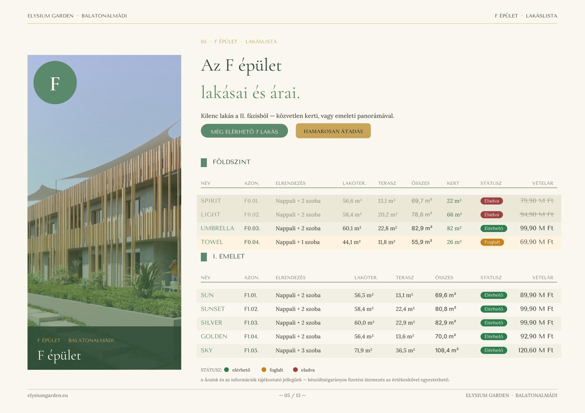Click the 05 · F ÉPÜLET · LAKÁSLISTA breadcrumb
Screen dimensions: 585x413
[x=239, y=41]
